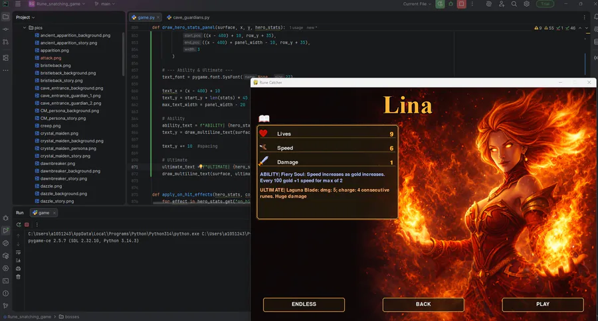Open the Problems tool window icon
Viewport: 598px width, 321px height.
tap(6, 293)
